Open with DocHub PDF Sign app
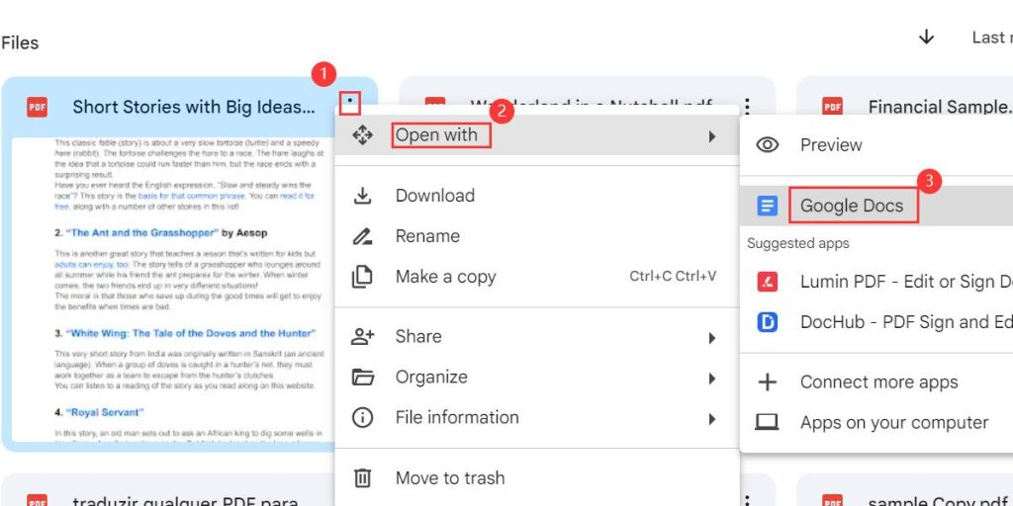Image resolution: width=1013 pixels, height=506 pixels. [x=876, y=322]
